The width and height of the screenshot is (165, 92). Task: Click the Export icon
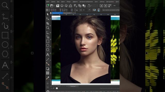(x=105, y=6)
